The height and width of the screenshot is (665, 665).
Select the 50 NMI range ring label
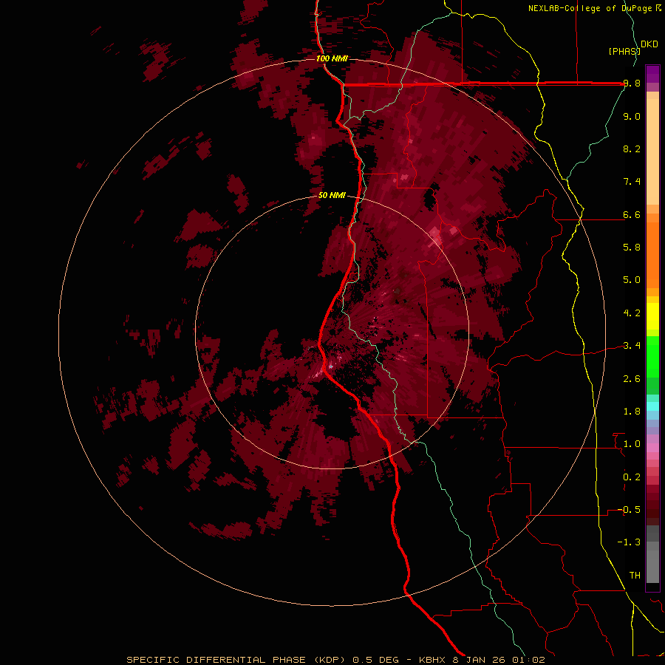pos(332,195)
